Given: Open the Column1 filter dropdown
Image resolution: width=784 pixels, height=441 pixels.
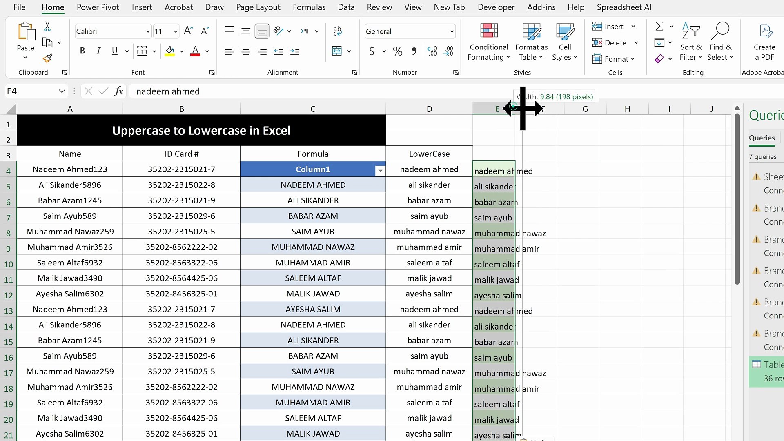Looking at the screenshot, I should [380, 171].
